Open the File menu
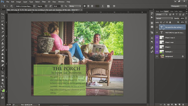 [x=8, y=2]
